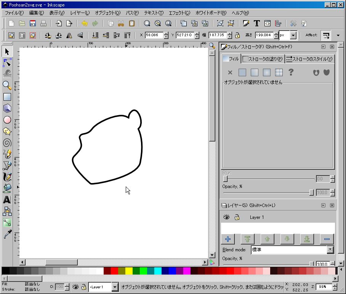This screenshot has height=294, width=346.
Task: Click the X coordinate input field
Action: point(154,35)
